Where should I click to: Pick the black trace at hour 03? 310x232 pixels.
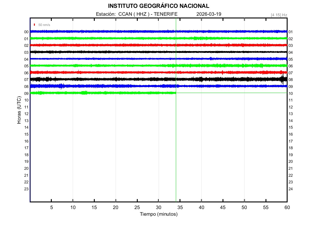click(121, 52)
